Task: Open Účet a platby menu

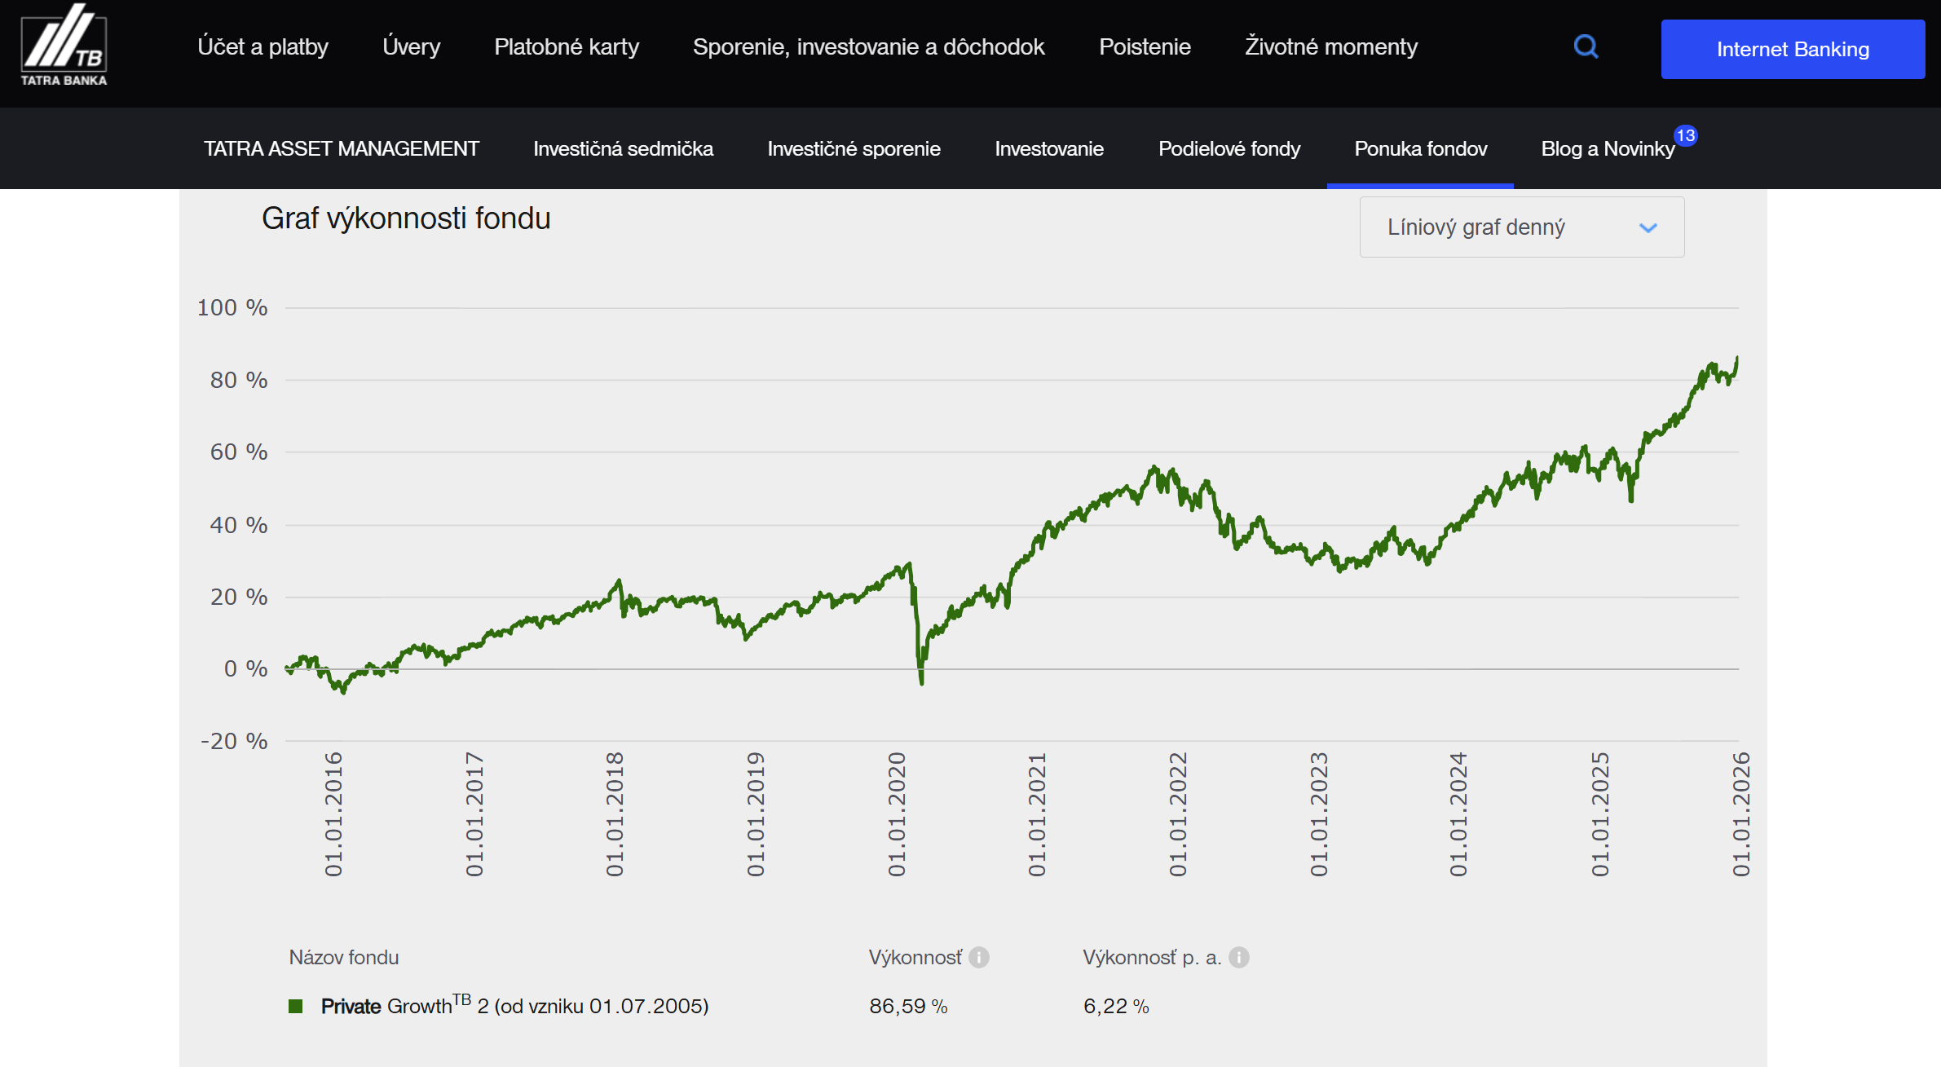Action: [x=262, y=47]
